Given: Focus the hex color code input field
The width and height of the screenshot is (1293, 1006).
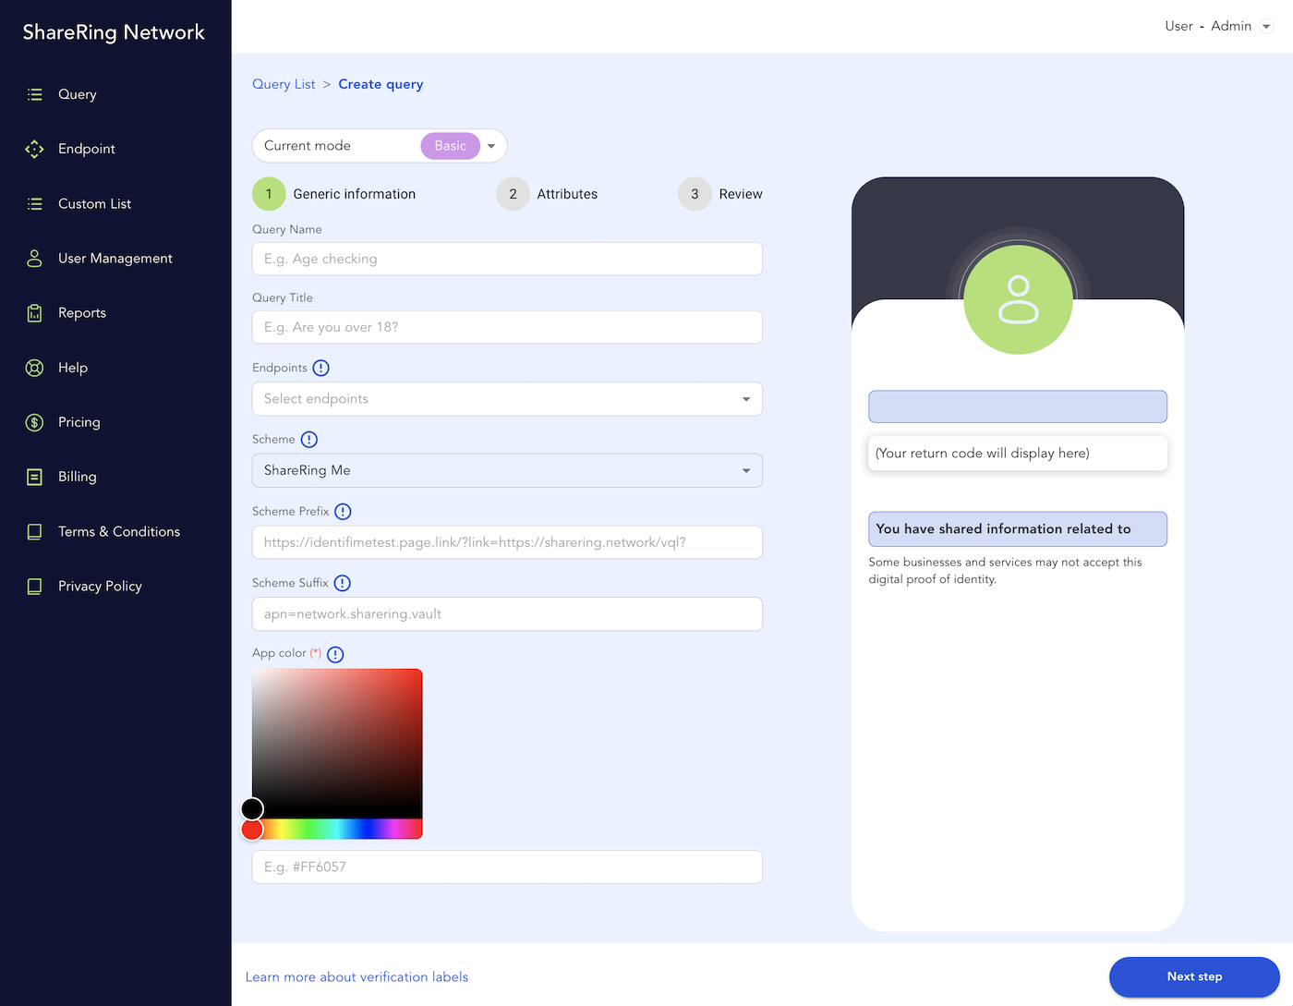Looking at the screenshot, I should (x=507, y=867).
